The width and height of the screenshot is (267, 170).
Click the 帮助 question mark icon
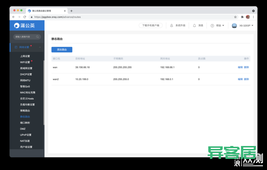pos(212,25)
